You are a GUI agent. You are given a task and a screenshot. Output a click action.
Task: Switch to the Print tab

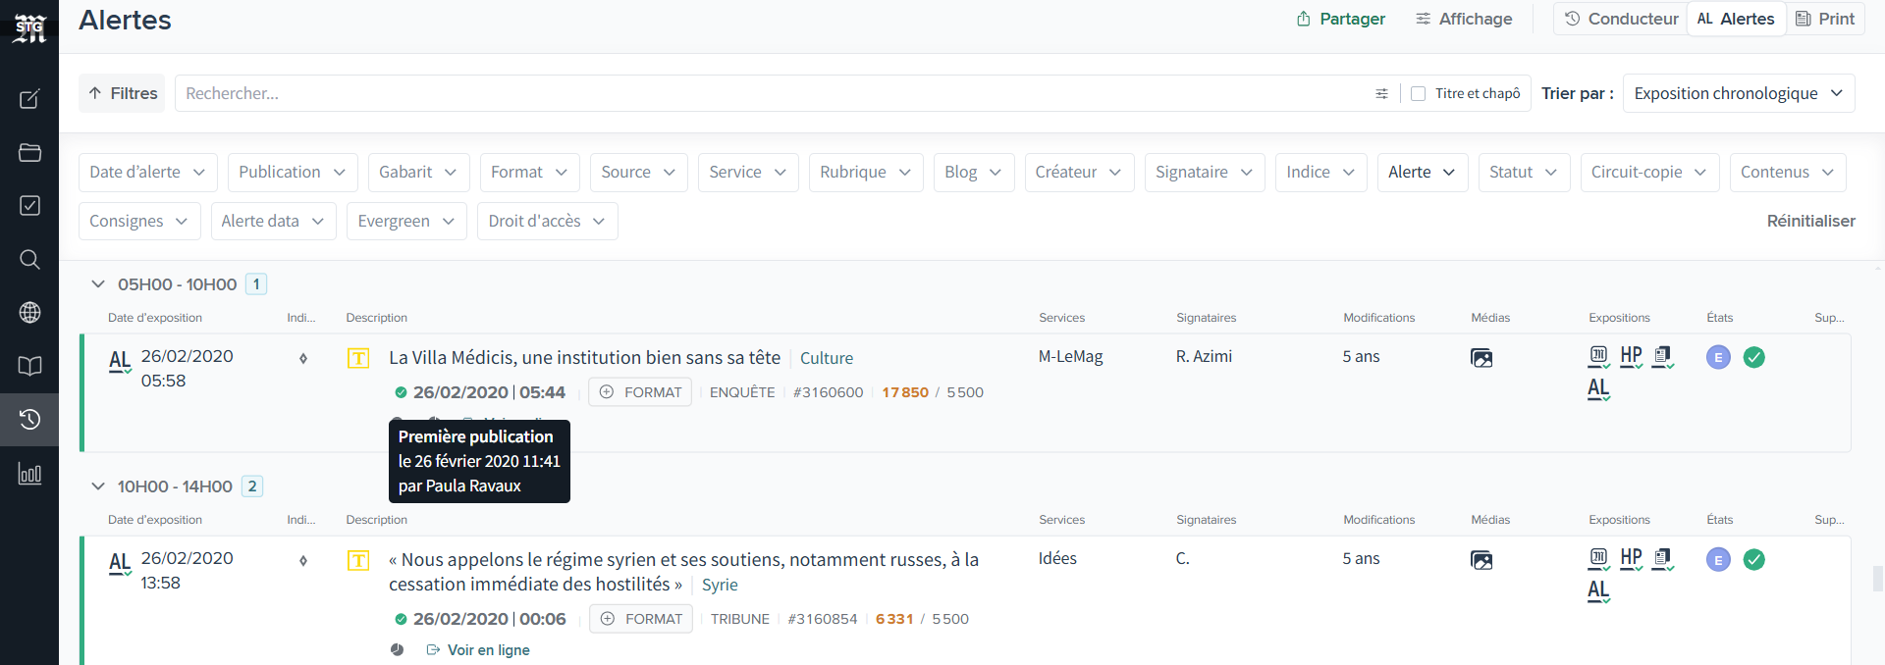pyautogui.click(x=1825, y=19)
